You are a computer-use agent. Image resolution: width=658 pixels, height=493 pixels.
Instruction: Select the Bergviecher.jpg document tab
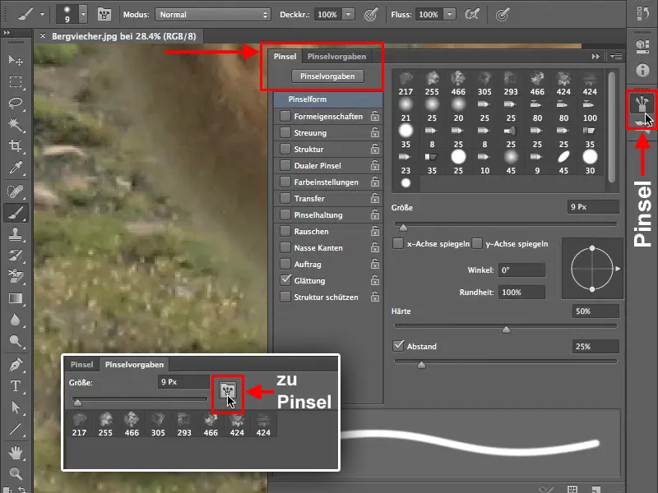[123, 36]
